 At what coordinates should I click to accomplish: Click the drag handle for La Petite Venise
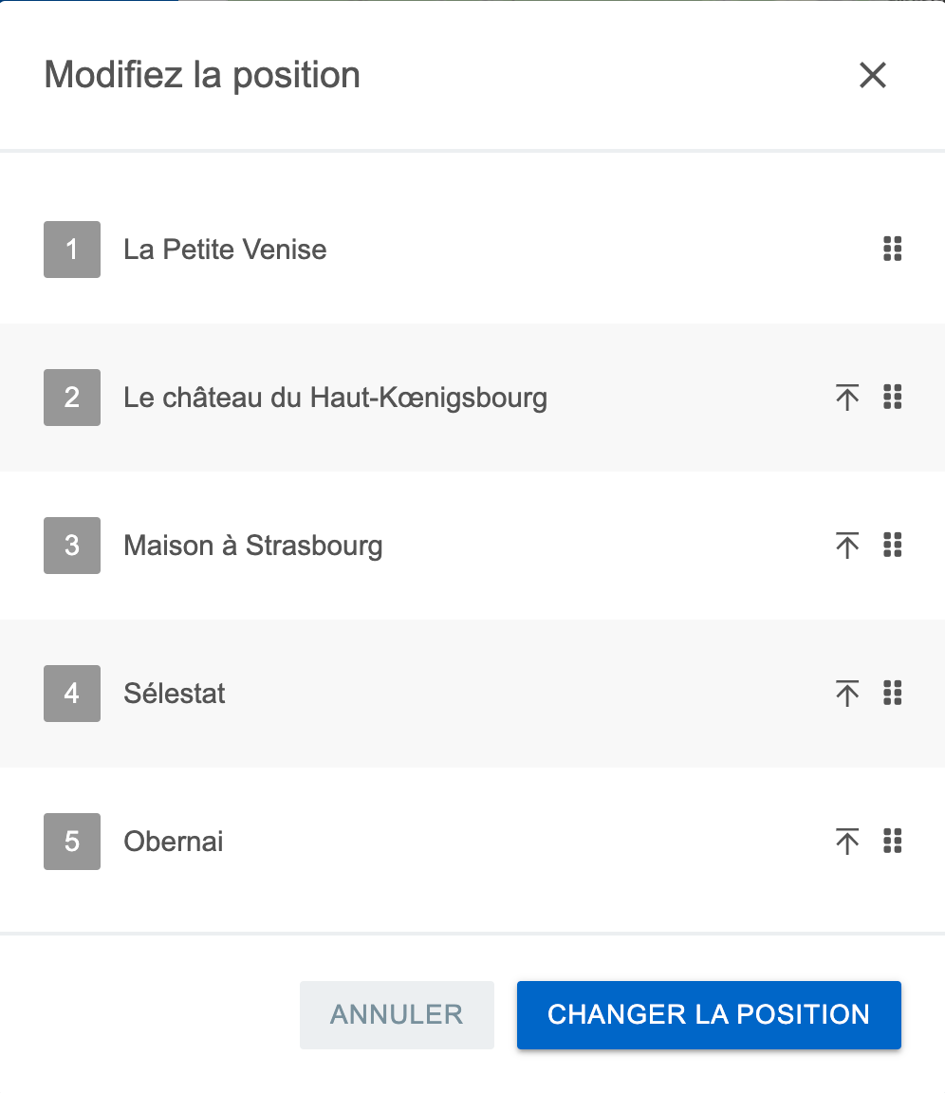tap(892, 249)
